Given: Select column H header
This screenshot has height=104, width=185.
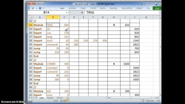Looking at the screenshot, I should click(114, 17).
